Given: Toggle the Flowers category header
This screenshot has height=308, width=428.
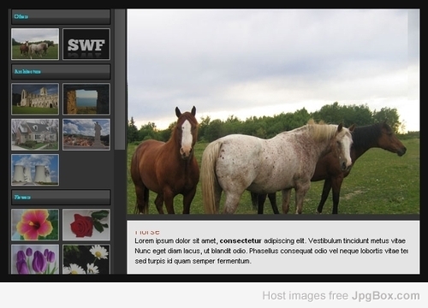Looking at the screenshot, I should tap(61, 197).
